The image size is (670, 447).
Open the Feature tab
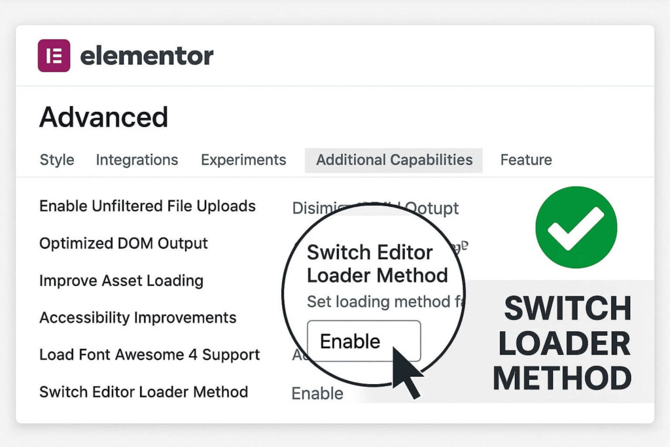[x=525, y=160]
